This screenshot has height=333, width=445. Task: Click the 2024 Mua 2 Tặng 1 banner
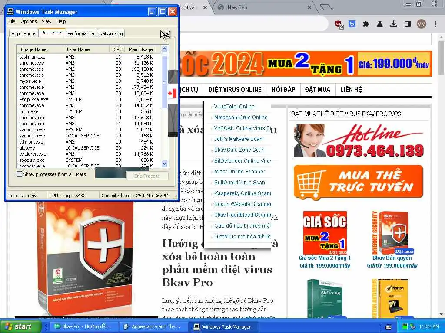tap(306, 64)
